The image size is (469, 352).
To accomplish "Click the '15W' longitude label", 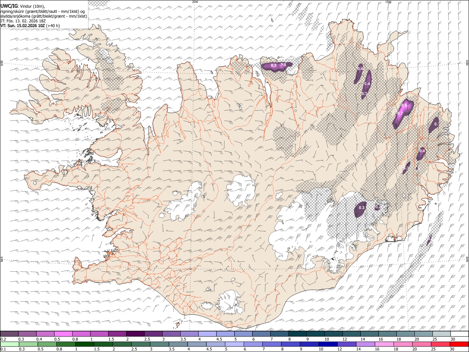I will point(388,2).
